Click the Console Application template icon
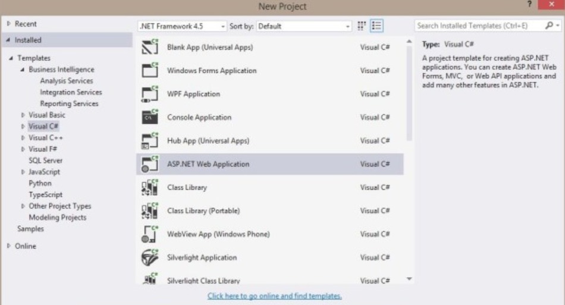The image size is (565, 305). coord(150,117)
